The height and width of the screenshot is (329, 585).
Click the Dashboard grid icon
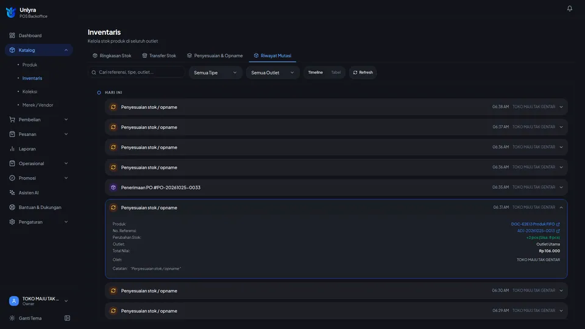(12, 35)
